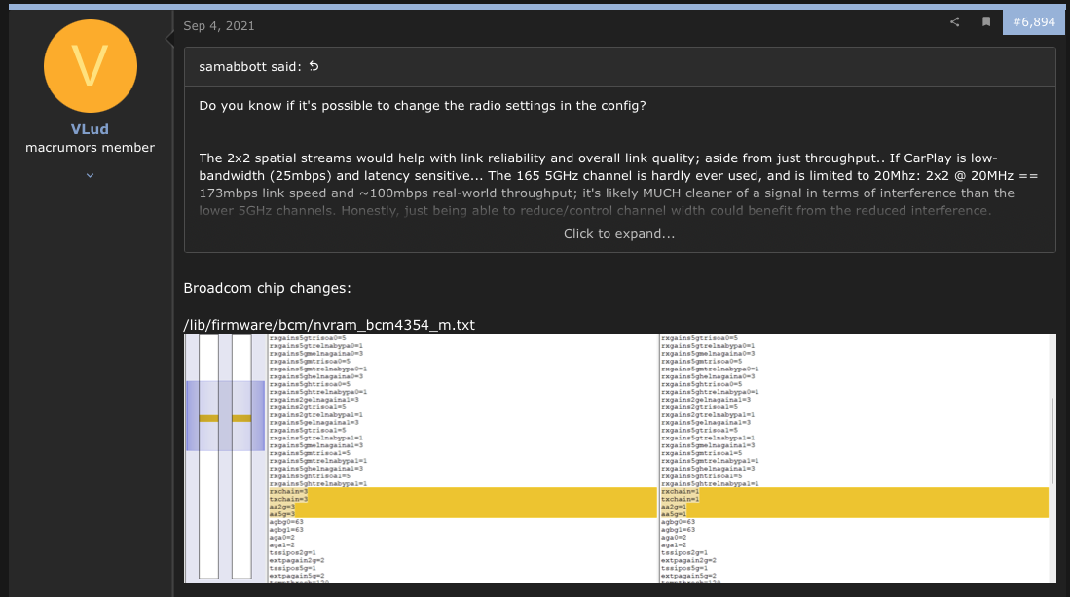Viewport: 1070px width, 597px height.
Task: Click the highlighted rxchain=1 line in right pane
Action: point(680,491)
